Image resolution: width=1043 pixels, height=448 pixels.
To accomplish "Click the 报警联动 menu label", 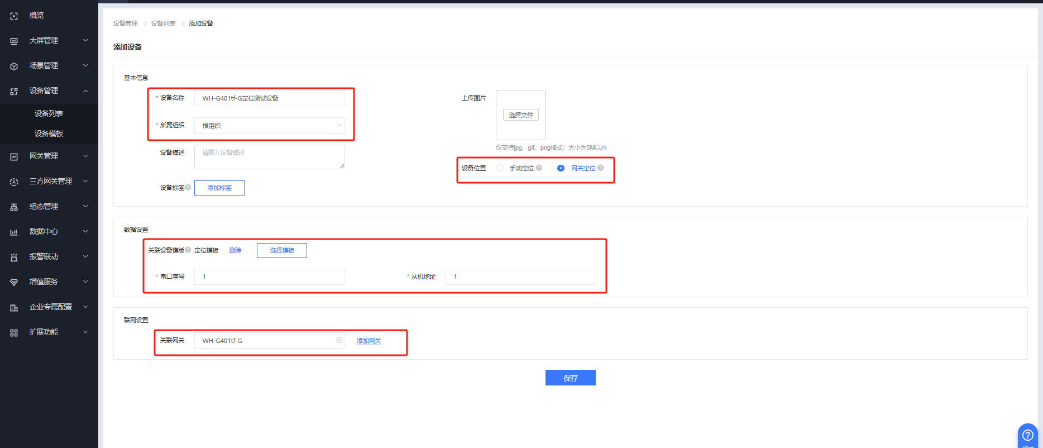I will [44, 256].
